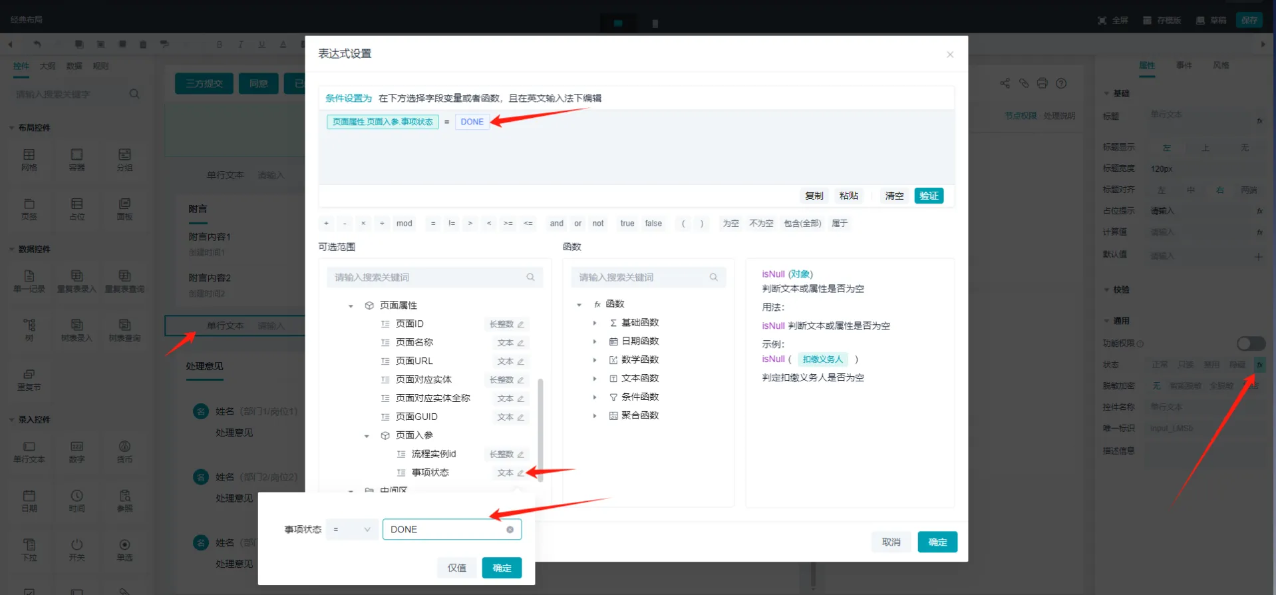Viewport: 1276px width, 595px height.
Task: Click the delete trash icon in the toolbar
Action: pyautogui.click(x=143, y=45)
